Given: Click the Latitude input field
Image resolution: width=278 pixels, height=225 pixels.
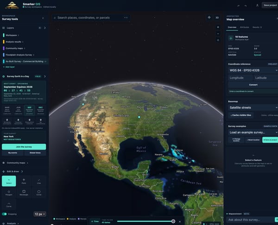Looking at the screenshot, I should [266, 78].
